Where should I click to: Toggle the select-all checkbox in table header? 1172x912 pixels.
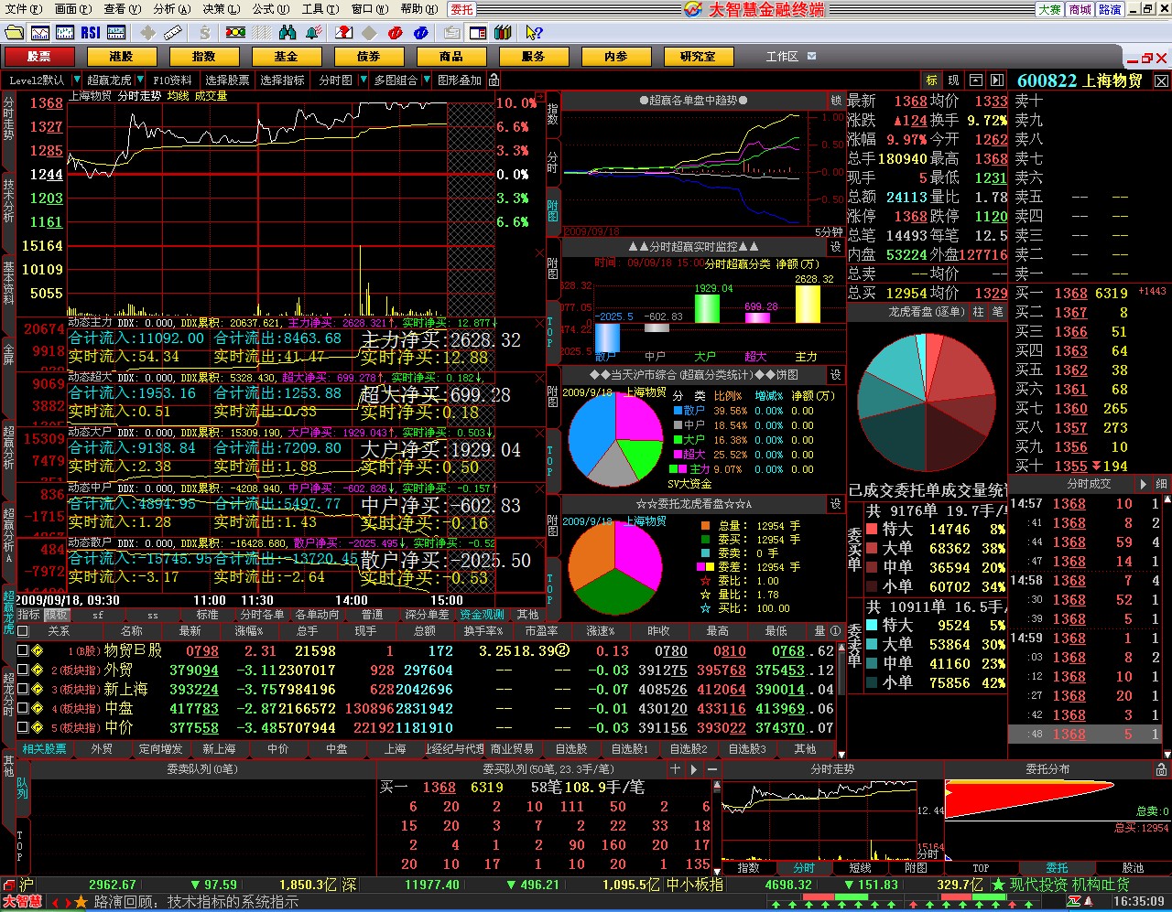[23, 631]
